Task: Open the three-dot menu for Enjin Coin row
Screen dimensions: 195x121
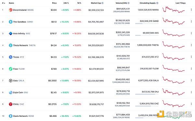Action: coord(191,92)
